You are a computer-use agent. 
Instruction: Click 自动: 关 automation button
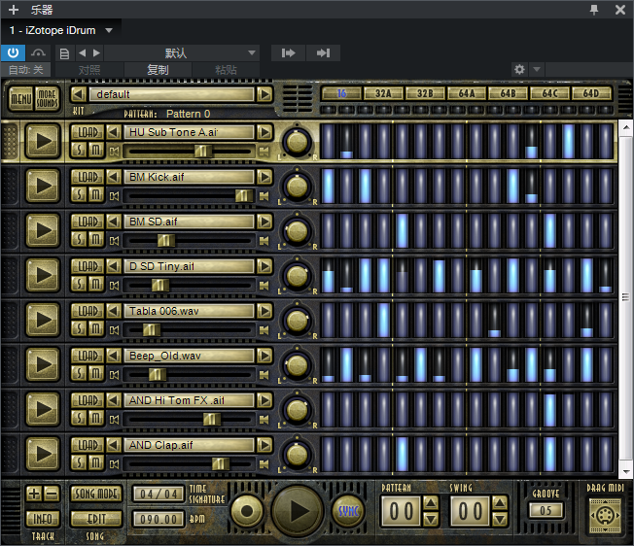point(26,70)
